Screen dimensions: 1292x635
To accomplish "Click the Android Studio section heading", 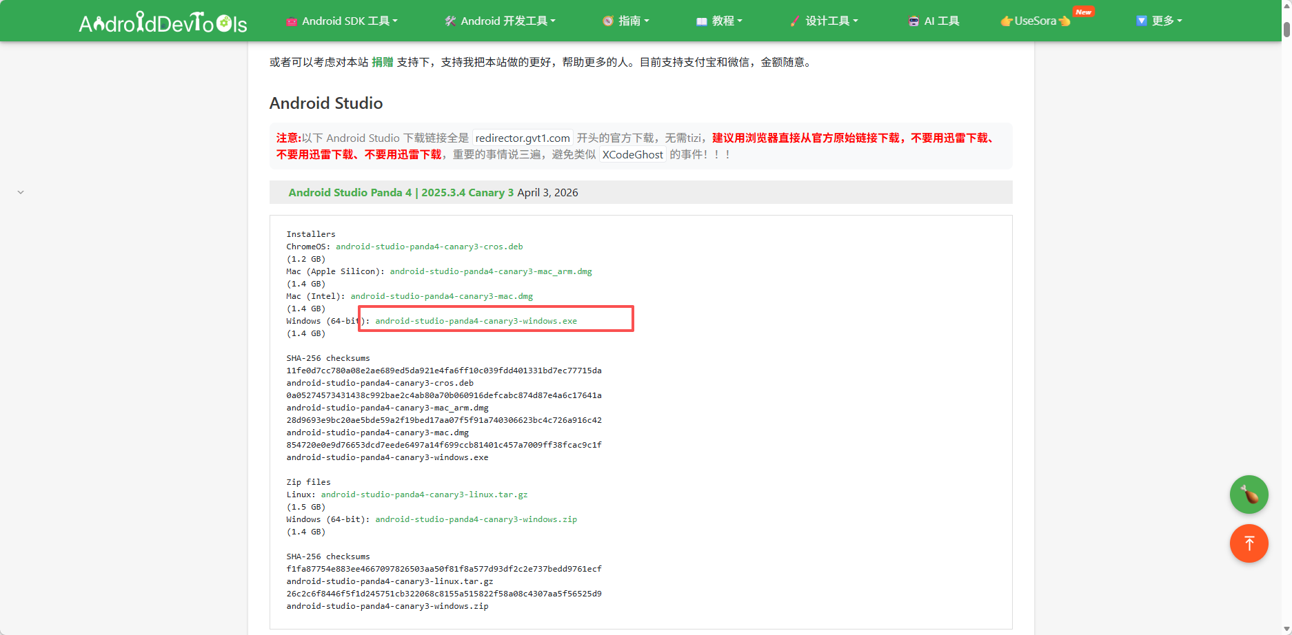I will tap(326, 103).
